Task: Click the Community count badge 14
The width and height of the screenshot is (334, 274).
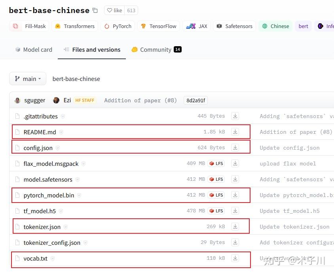Action: click(178, 49)
